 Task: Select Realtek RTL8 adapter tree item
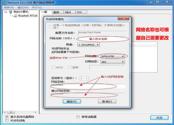coord(28,16)
